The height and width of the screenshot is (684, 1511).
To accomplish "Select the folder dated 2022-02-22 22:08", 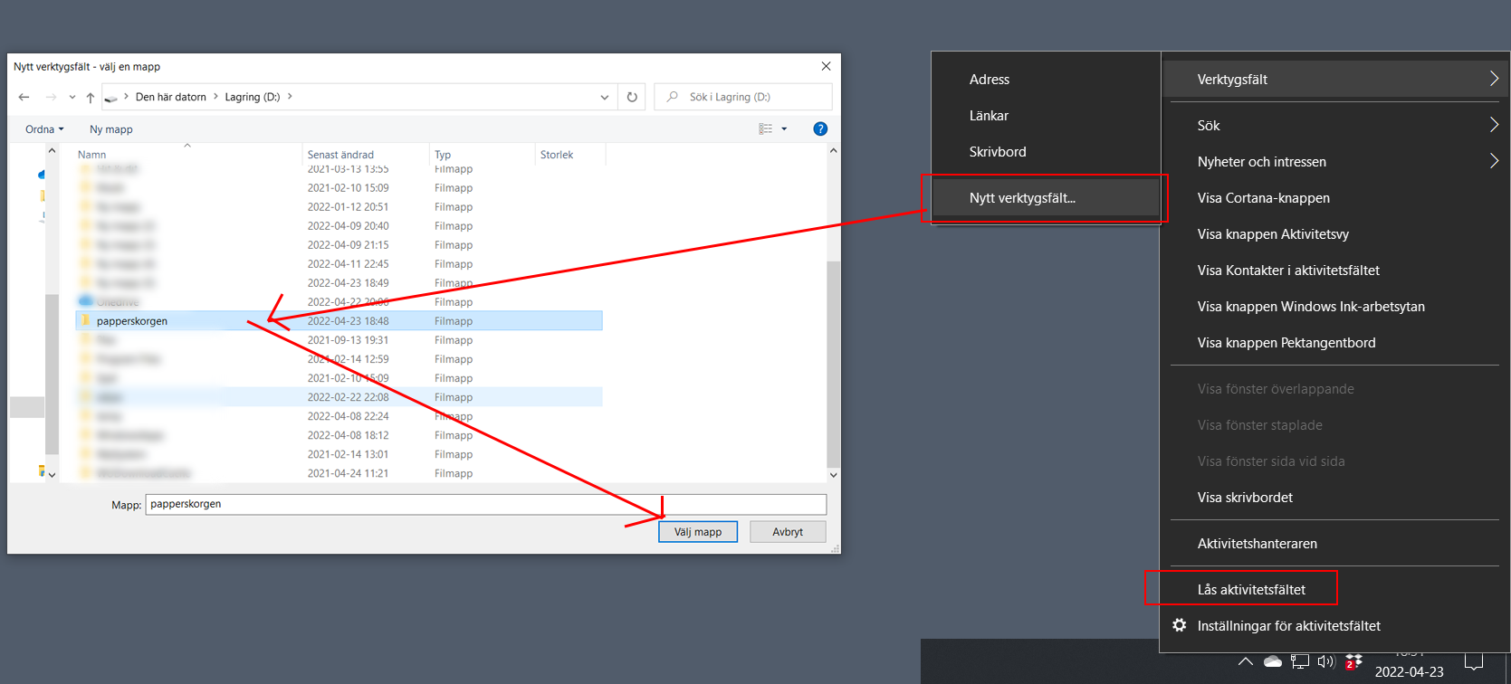I will point(339,397).
